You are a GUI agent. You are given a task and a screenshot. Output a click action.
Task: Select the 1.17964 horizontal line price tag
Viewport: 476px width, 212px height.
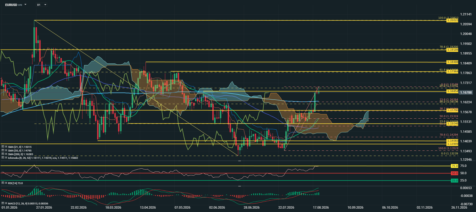[x=452, y=71]
